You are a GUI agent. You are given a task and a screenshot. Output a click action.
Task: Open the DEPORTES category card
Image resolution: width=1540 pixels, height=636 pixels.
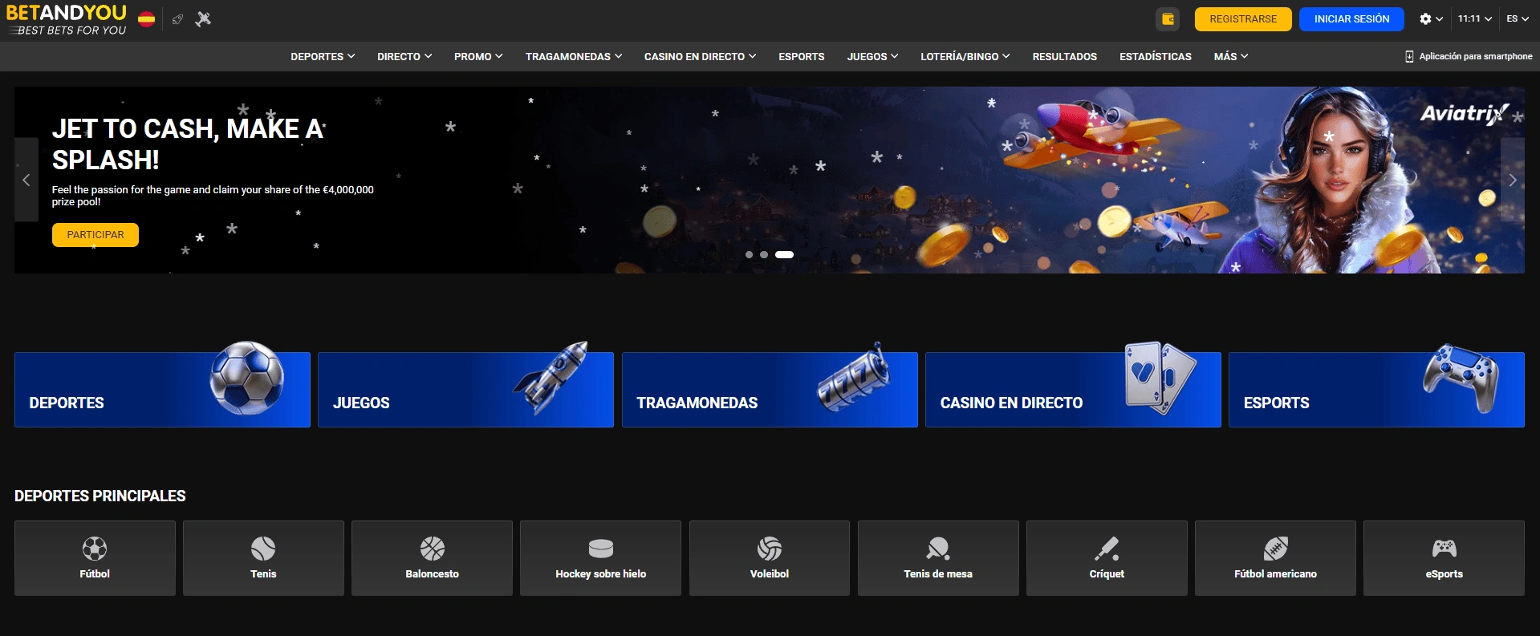click(x=162, y=390)
